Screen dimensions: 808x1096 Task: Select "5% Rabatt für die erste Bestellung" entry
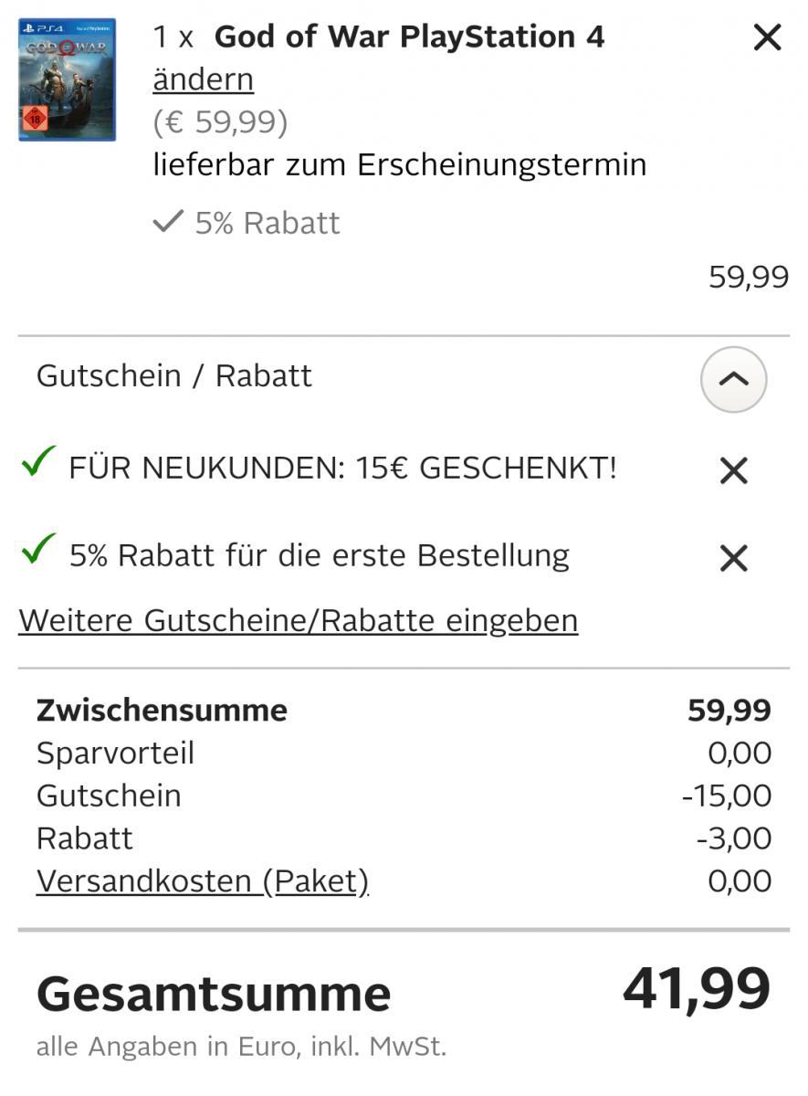point(319,555)
